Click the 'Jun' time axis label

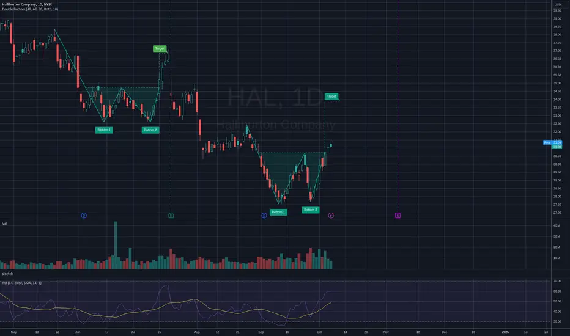78,332
